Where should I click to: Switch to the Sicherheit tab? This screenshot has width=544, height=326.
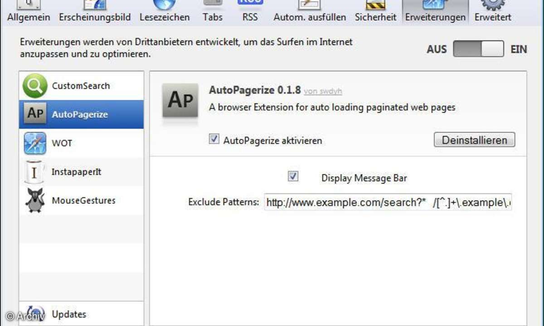point(375,12)
